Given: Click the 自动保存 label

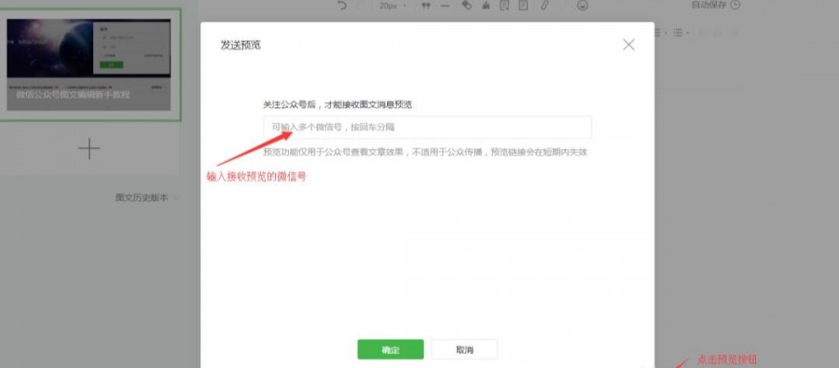Looking at the screenshot, I should coord(709,5).
